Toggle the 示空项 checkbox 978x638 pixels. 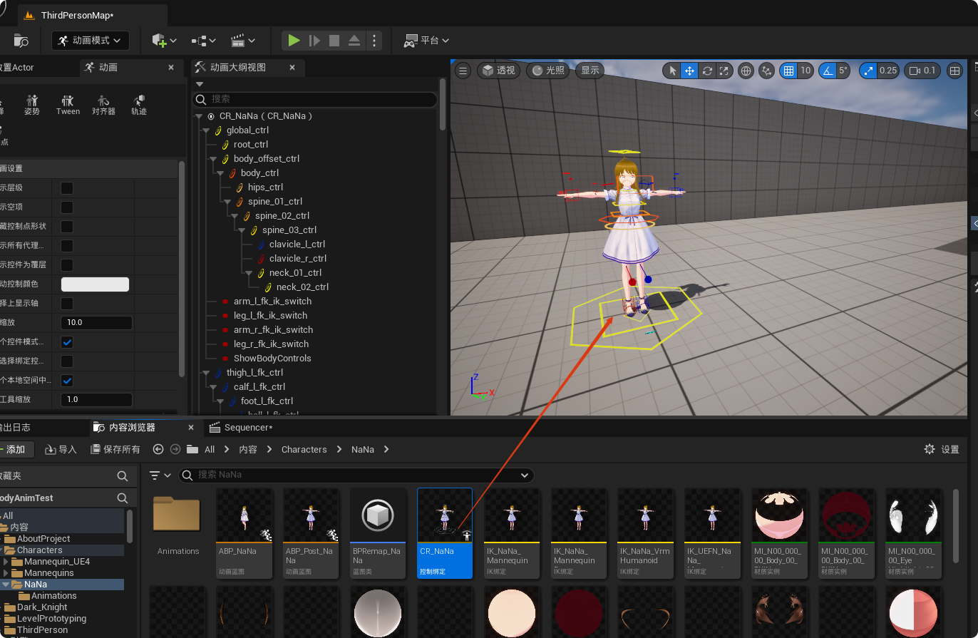tap(67, 207)
